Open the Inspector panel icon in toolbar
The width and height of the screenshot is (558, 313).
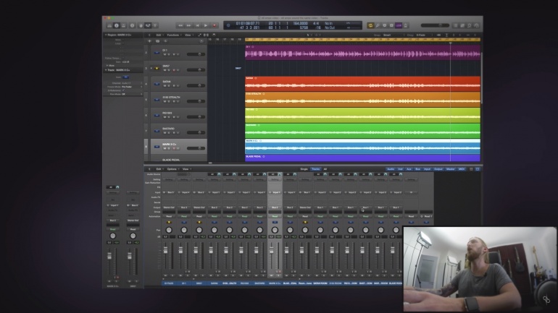[116, 25]
